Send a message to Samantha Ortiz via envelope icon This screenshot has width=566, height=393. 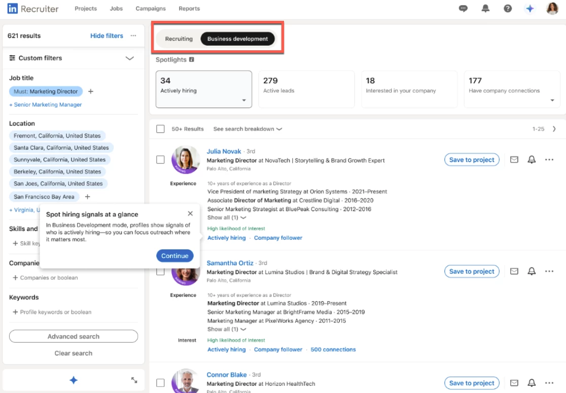tap(514, 271)
